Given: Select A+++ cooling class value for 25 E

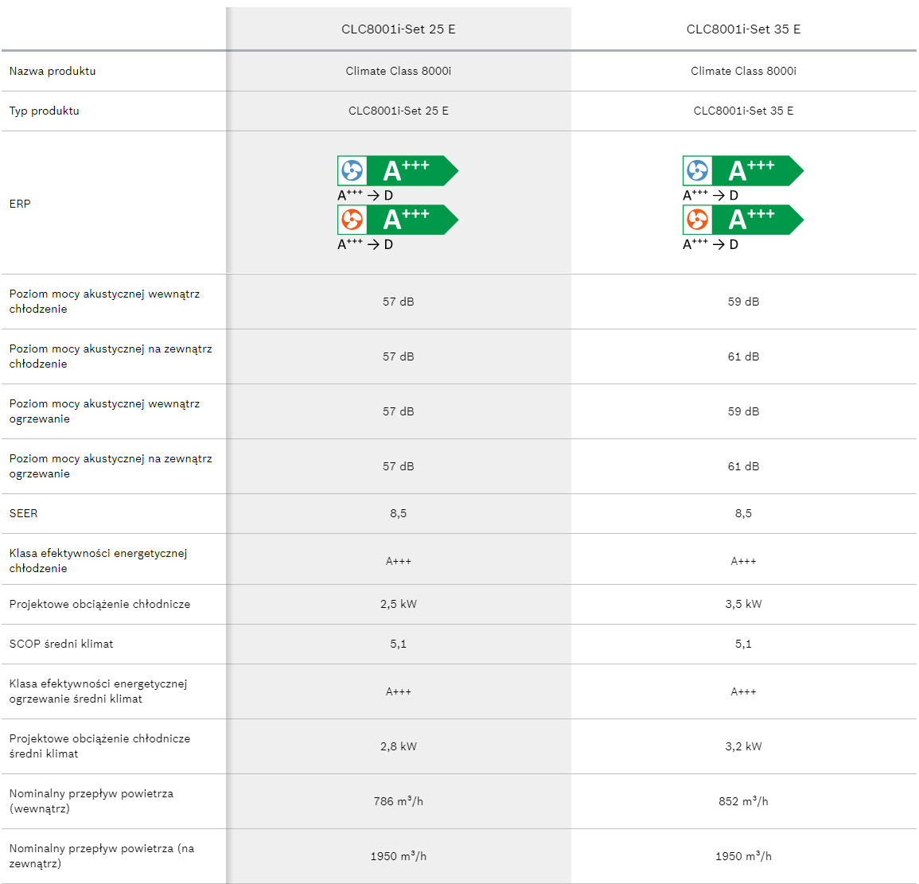Looking at the screenshot, I should click(x=399, y=561).
